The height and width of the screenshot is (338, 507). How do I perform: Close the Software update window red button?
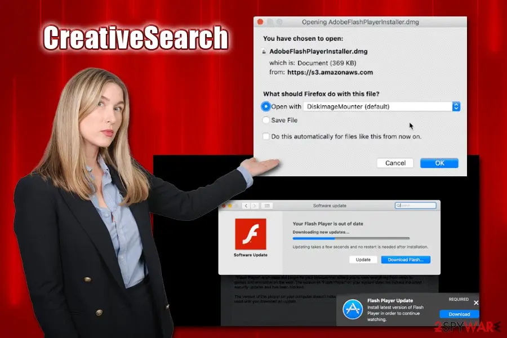(x=224, y=206)
